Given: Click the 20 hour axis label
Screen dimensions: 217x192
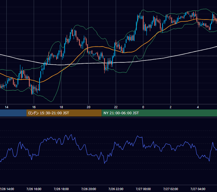Looking at the screenshot, I should click(89, 107).
